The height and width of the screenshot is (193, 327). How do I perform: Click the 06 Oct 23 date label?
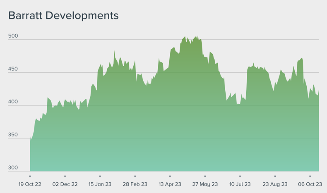point(310,184)
